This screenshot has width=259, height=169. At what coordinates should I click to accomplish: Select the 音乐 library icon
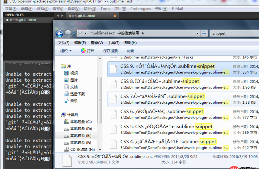66,101
